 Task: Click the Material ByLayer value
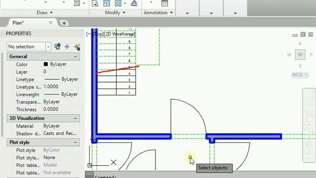51,126
